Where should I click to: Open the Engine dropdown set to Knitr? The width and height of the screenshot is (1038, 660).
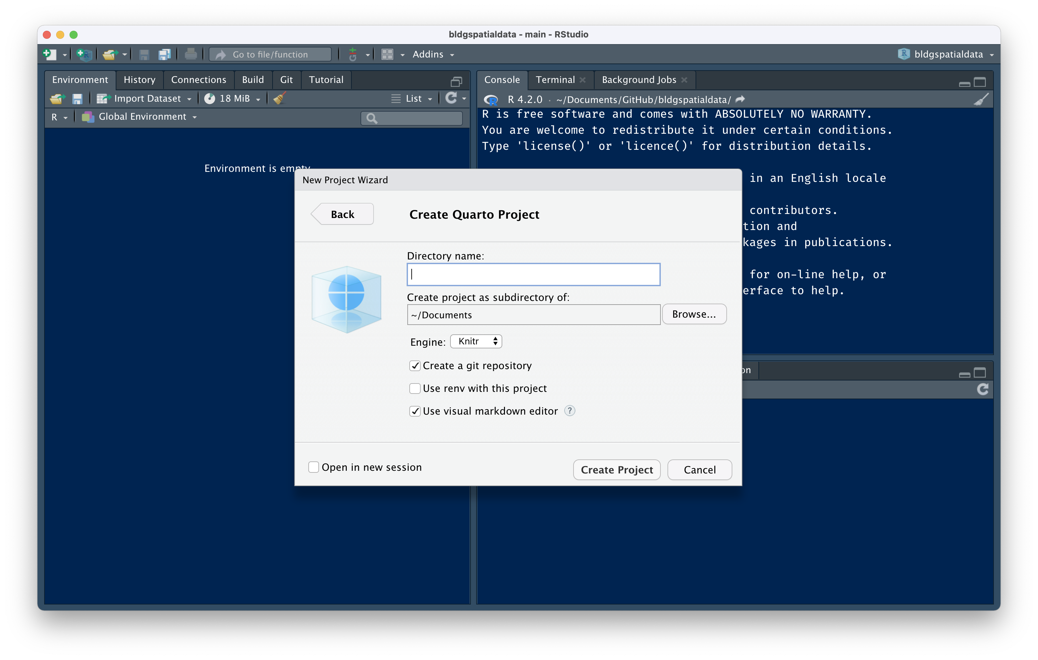(x=476, y=341)
